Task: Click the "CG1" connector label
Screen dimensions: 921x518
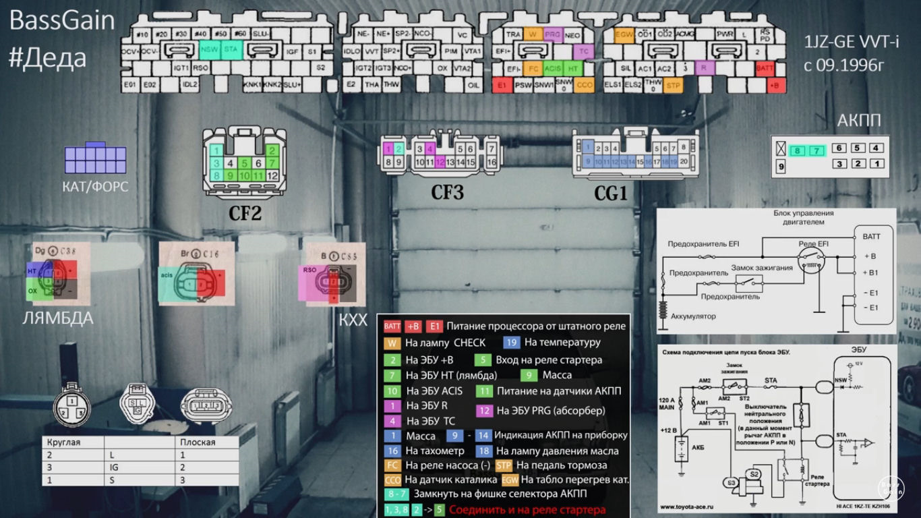Action: (611, 194)
